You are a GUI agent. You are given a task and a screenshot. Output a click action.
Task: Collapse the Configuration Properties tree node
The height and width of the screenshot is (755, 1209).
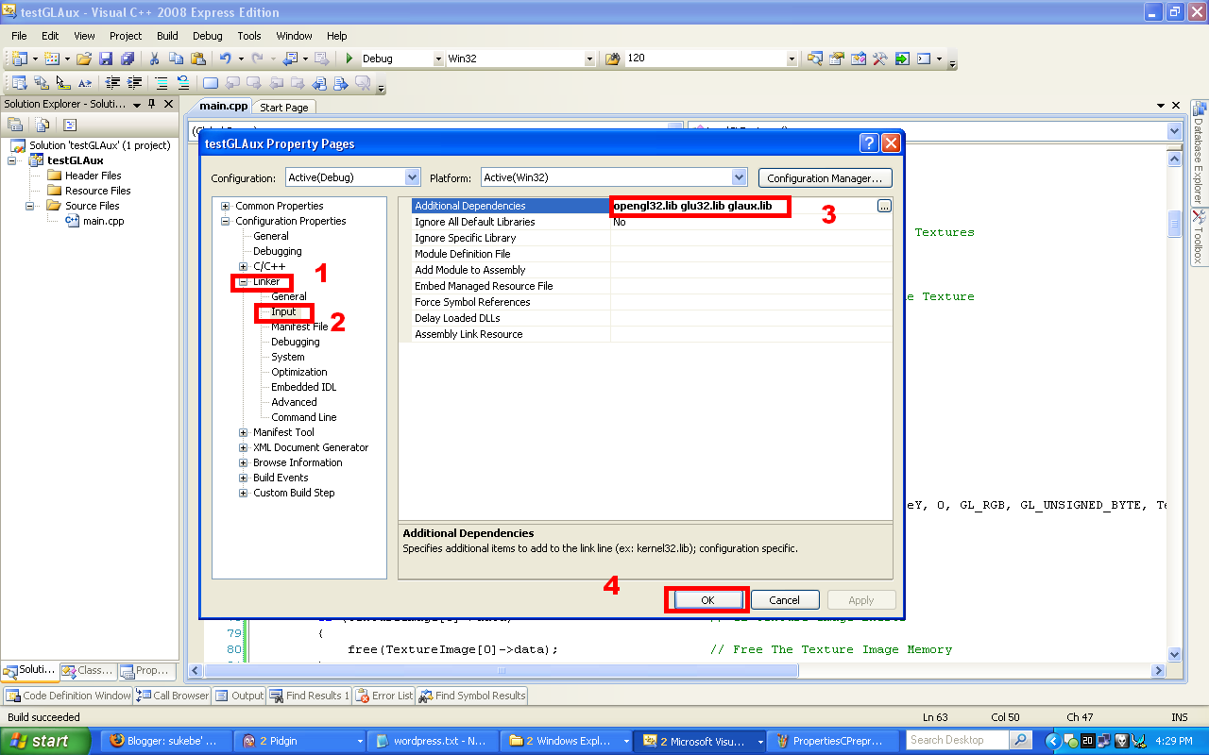pos(225,222)
